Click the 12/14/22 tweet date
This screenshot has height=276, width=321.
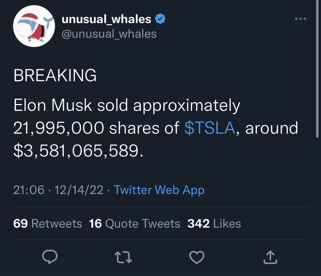[79, 190]
